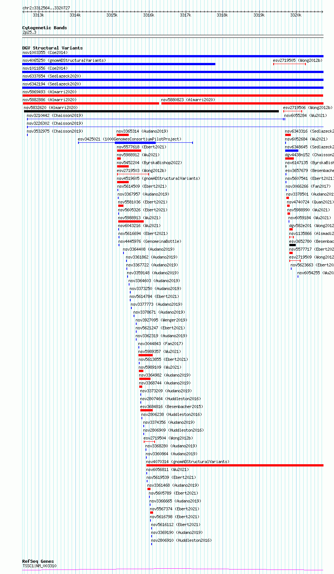This screenshot has width=334, height=574.
Task: Click the 3316k ruler position marker
Action: (x=149, y=15)
